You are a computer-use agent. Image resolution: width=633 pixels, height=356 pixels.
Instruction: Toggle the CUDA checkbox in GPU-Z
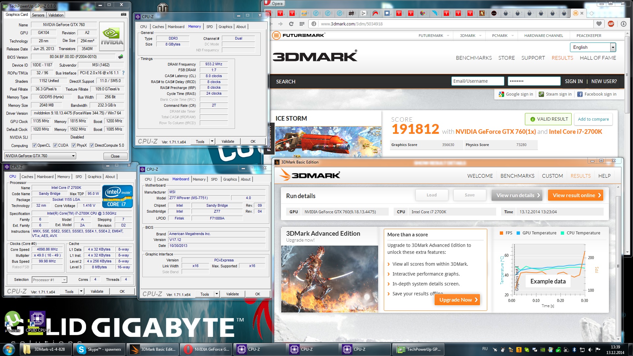click(x=55, y=145)
